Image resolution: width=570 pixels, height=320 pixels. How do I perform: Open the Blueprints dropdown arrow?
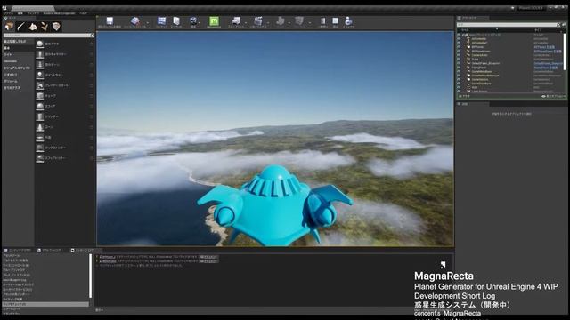(x=246, y=23)
